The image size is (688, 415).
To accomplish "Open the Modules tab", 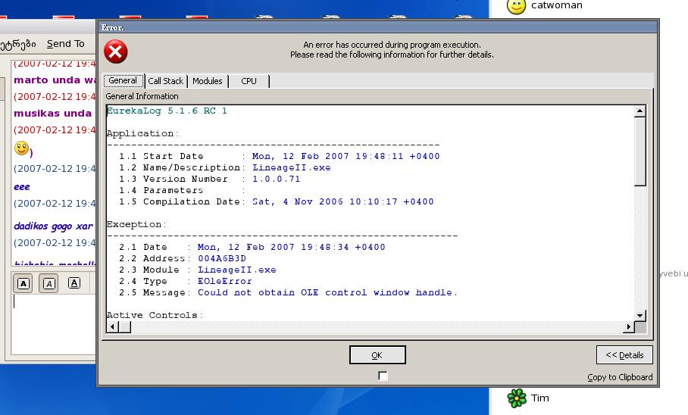I will click(207, 81).
